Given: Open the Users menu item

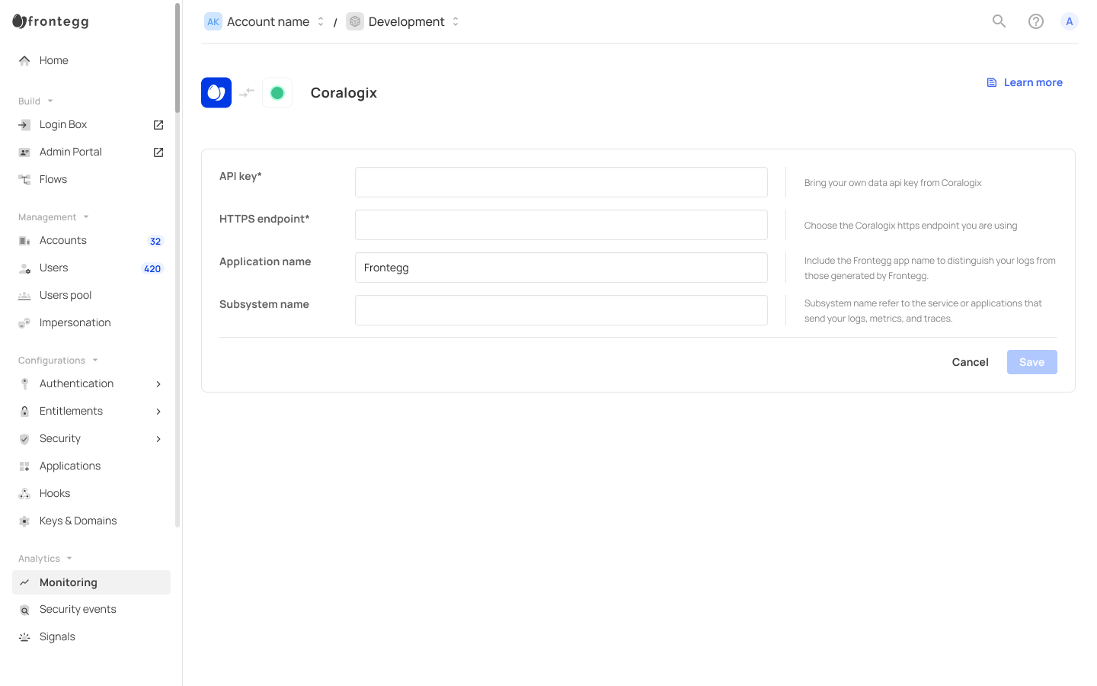Looking at the screenshot, I should click(x=53, y=268).
